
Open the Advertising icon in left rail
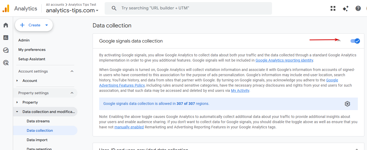[6, 63]
